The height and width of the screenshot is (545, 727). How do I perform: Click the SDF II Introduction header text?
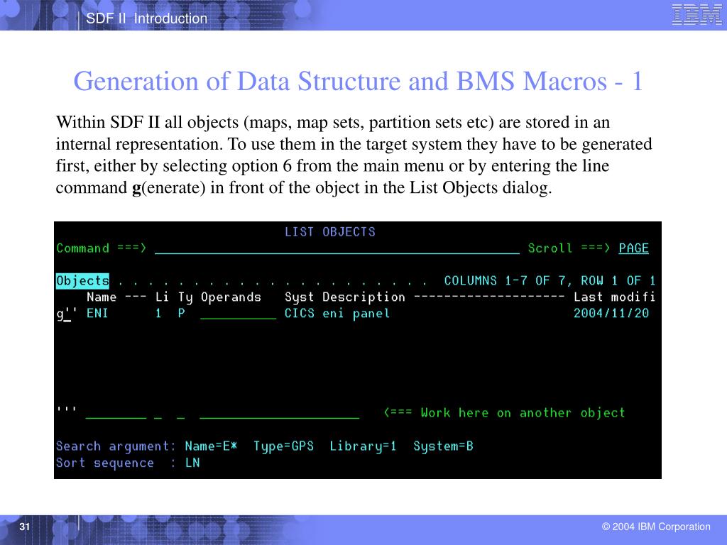146,18
